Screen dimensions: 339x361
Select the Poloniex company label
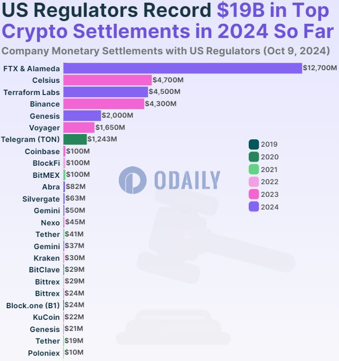[44, 353]
